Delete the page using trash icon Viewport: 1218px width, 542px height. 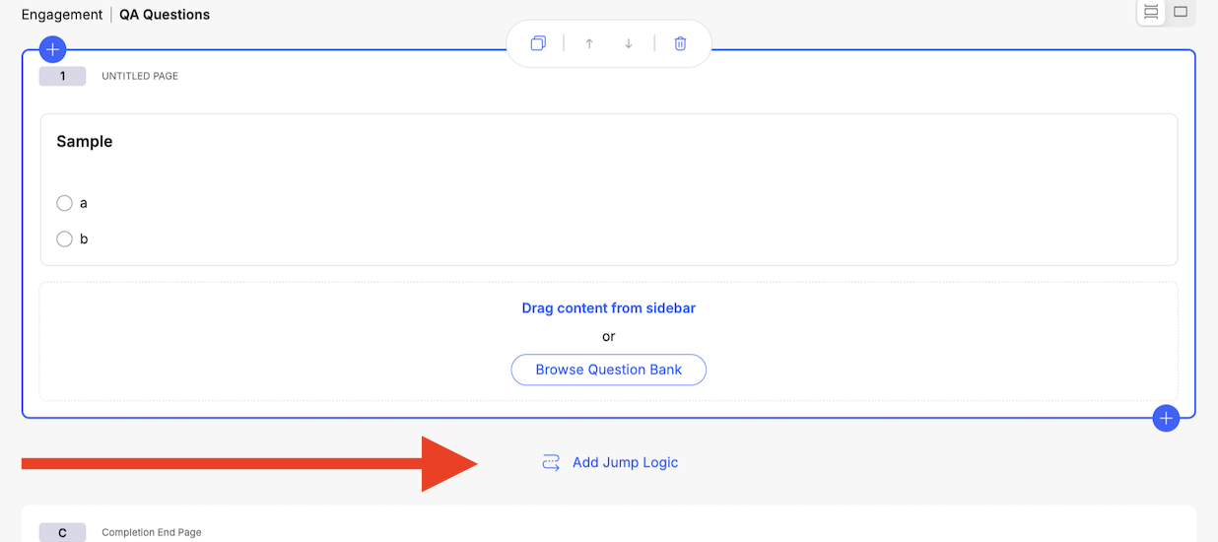[680, 43]
